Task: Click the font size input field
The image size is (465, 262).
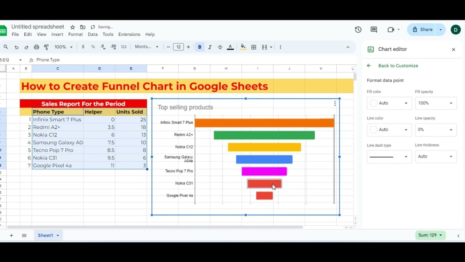Action: (x=178, y=47)
